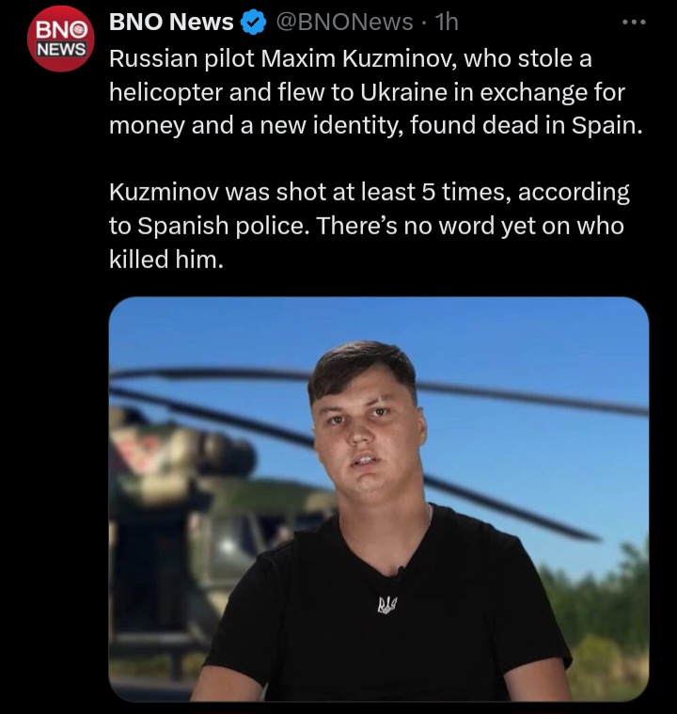The width and height of the screenshot is (677, 714).
Task: Open the BNO News profile avatar
Action: 60,39
